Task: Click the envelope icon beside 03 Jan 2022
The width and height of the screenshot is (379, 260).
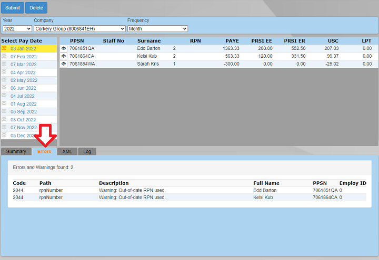Action: coord(4,48)
